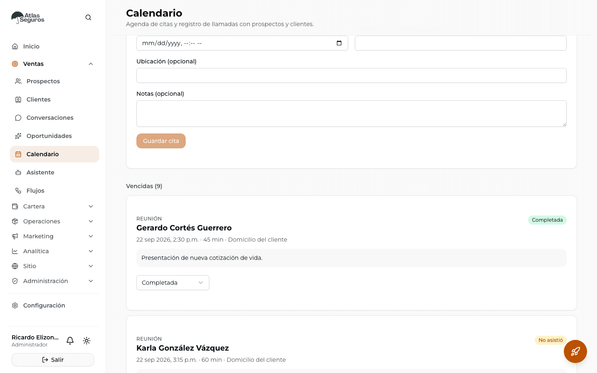Toggle light/dark theme sun icon
Screen dimensions: 597x373
[87, 341]
